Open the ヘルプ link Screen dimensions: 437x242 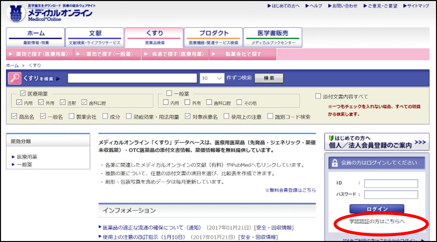pos(314,6)
